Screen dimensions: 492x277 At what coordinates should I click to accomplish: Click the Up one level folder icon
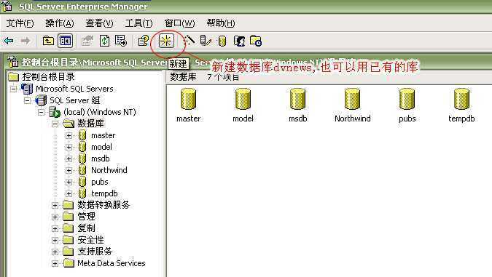pyautogui.click(x=48, y=41)
